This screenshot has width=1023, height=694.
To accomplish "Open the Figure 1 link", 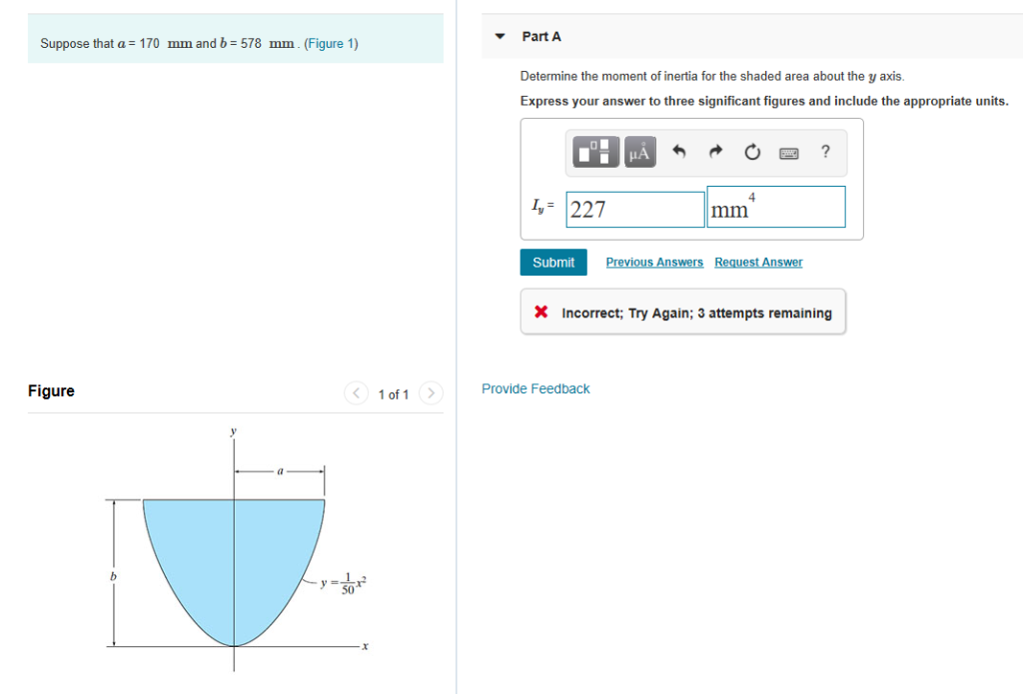I will (x=331, y=43).
